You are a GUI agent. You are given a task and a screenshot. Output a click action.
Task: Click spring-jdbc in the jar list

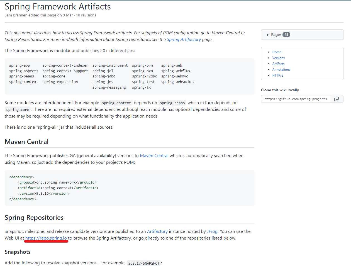[104, 76]
